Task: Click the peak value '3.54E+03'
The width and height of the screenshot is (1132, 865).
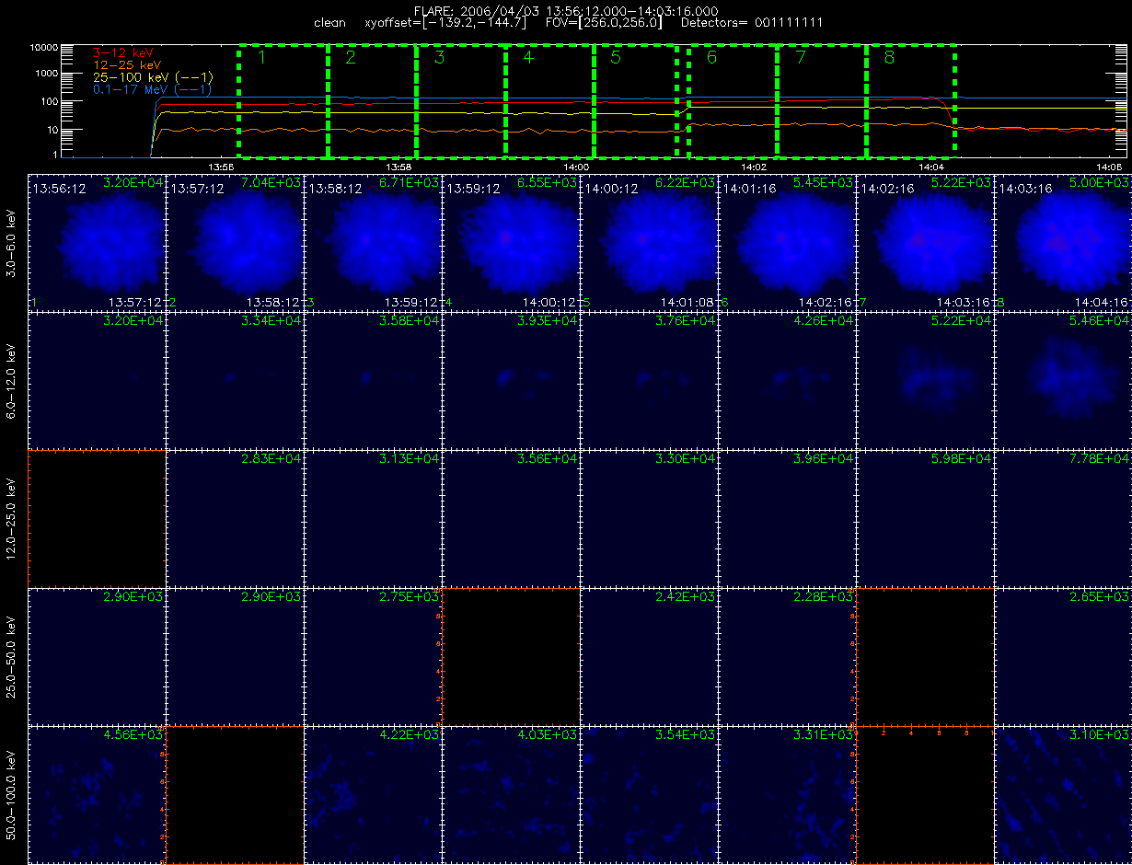Action: coord(686,734)
